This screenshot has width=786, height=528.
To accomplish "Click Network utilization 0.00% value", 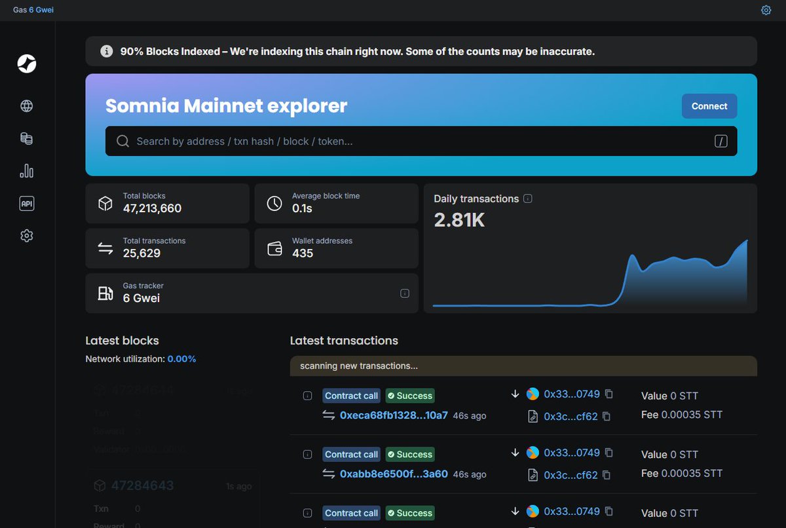I will [181, 359].
